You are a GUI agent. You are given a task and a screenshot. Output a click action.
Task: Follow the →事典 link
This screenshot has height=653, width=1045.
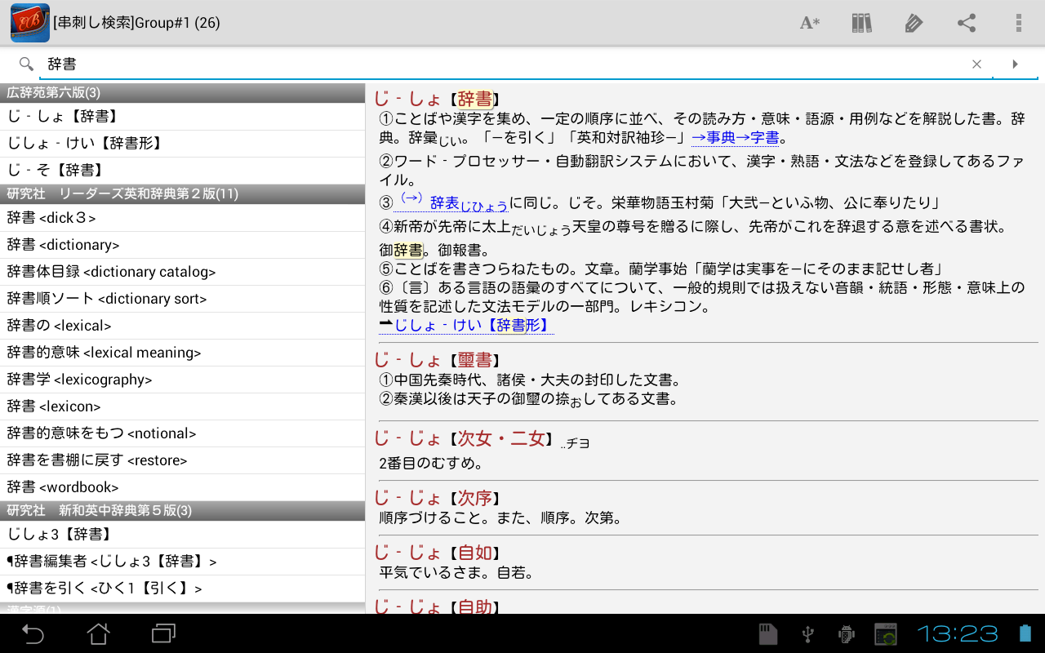point(714,138)
